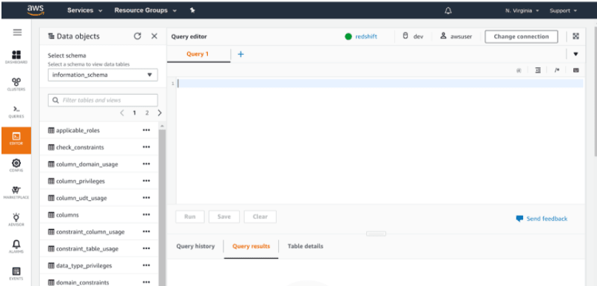The image size is (597, 286).
Task: Click line 1 of the query editor
Action: coord(380,84)
